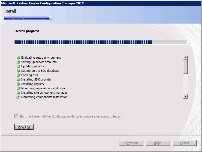Click green check beside Installing site component manager
202x152 pixels.
tap(18, 93)
